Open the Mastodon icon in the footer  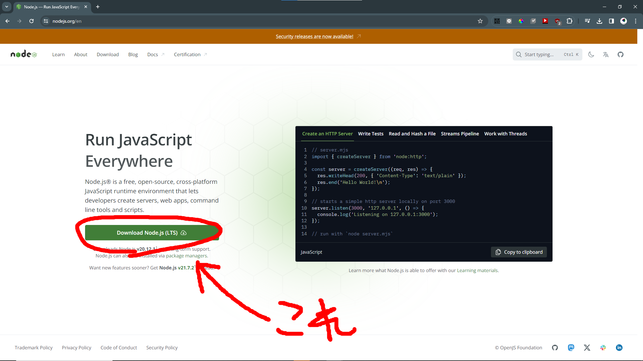(571, 348)
